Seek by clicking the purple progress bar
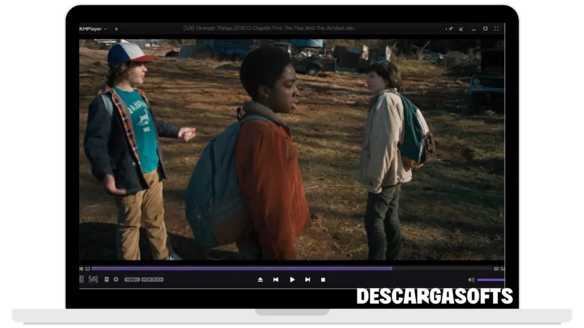 [240, 268]
